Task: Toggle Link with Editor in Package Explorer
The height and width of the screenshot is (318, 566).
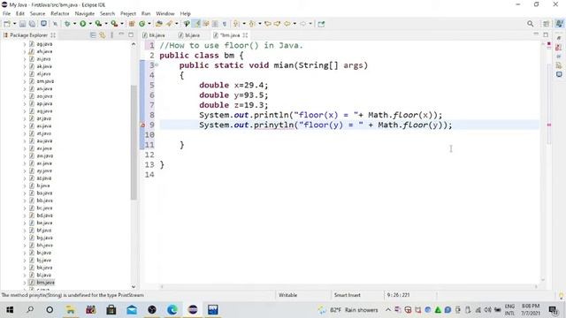Action: coord(103,35)
